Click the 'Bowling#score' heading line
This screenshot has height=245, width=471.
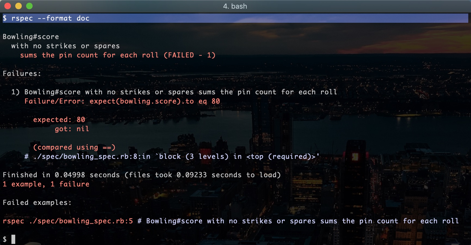point(31,37)
